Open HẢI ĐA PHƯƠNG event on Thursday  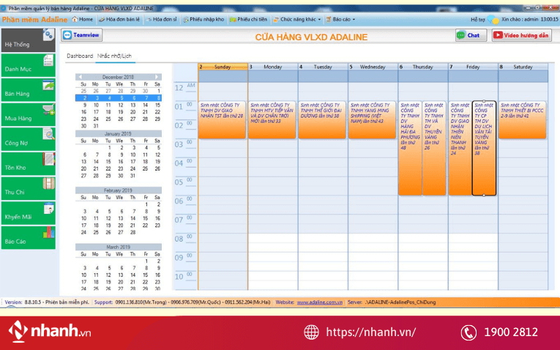(x=410, y=148)
